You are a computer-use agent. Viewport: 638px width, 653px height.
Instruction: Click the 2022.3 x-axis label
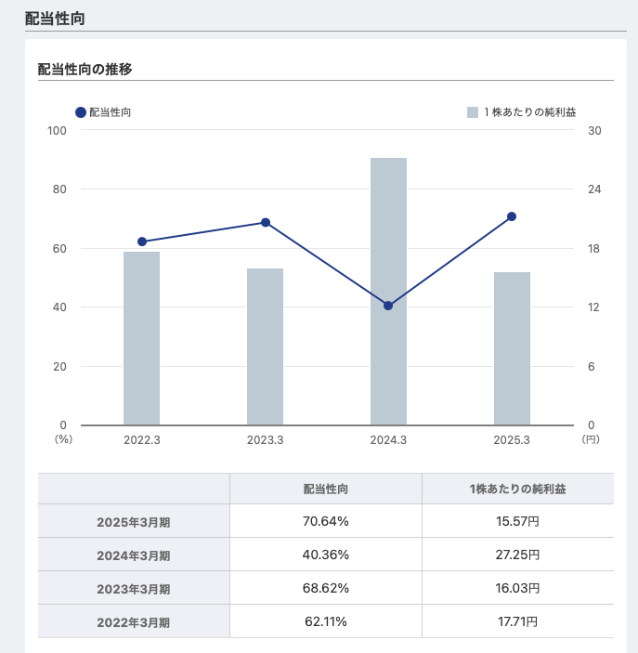[x=141, y=439]
